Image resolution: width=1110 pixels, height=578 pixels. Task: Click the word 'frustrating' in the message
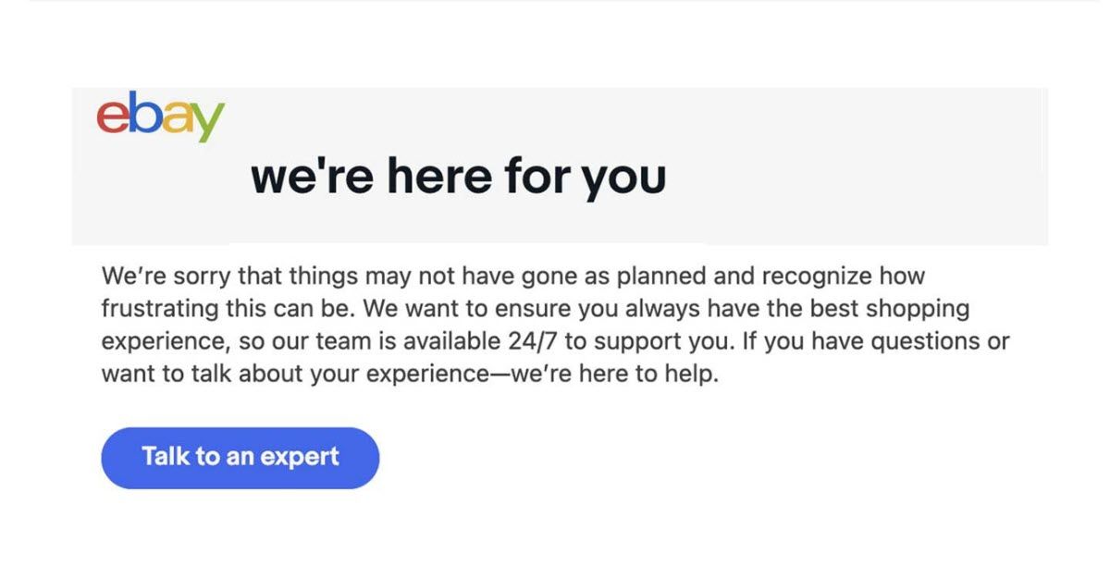tap(155, 308)
